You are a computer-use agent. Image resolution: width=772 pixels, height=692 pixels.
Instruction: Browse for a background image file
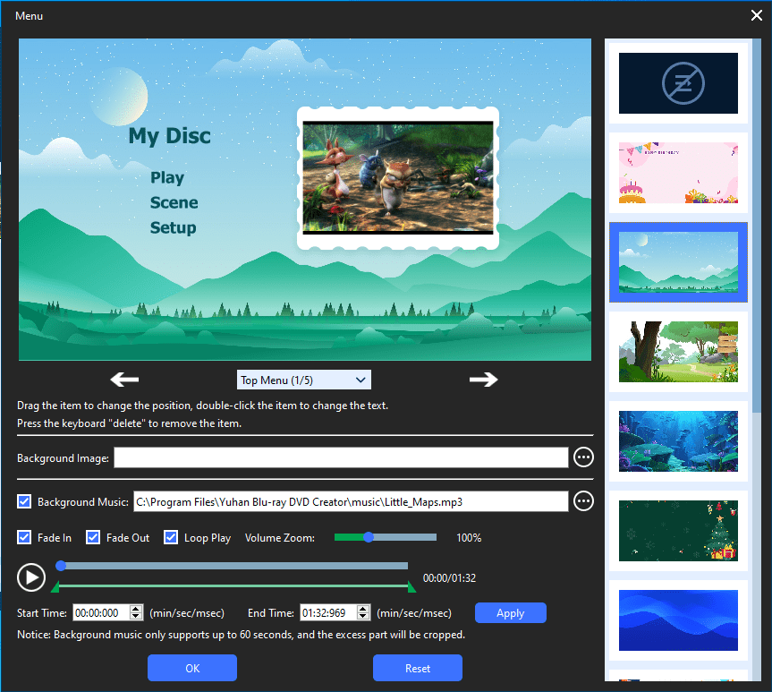(x=583, y=457)
